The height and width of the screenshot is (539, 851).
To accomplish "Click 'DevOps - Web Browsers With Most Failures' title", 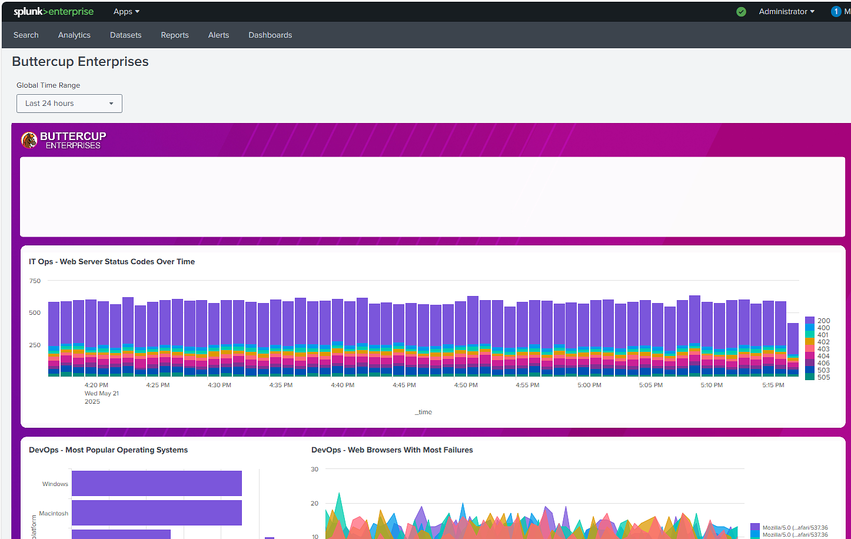I will (x=392, y=450).
